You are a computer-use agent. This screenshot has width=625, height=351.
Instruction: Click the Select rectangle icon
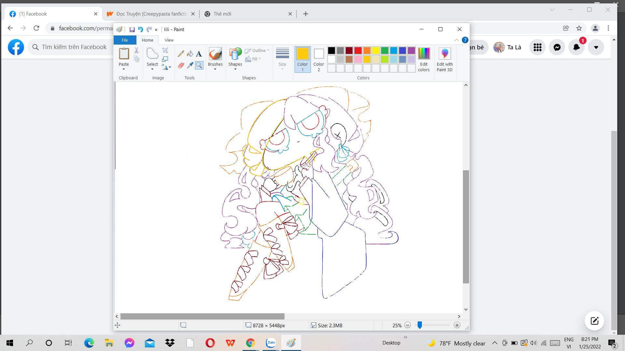152,54
